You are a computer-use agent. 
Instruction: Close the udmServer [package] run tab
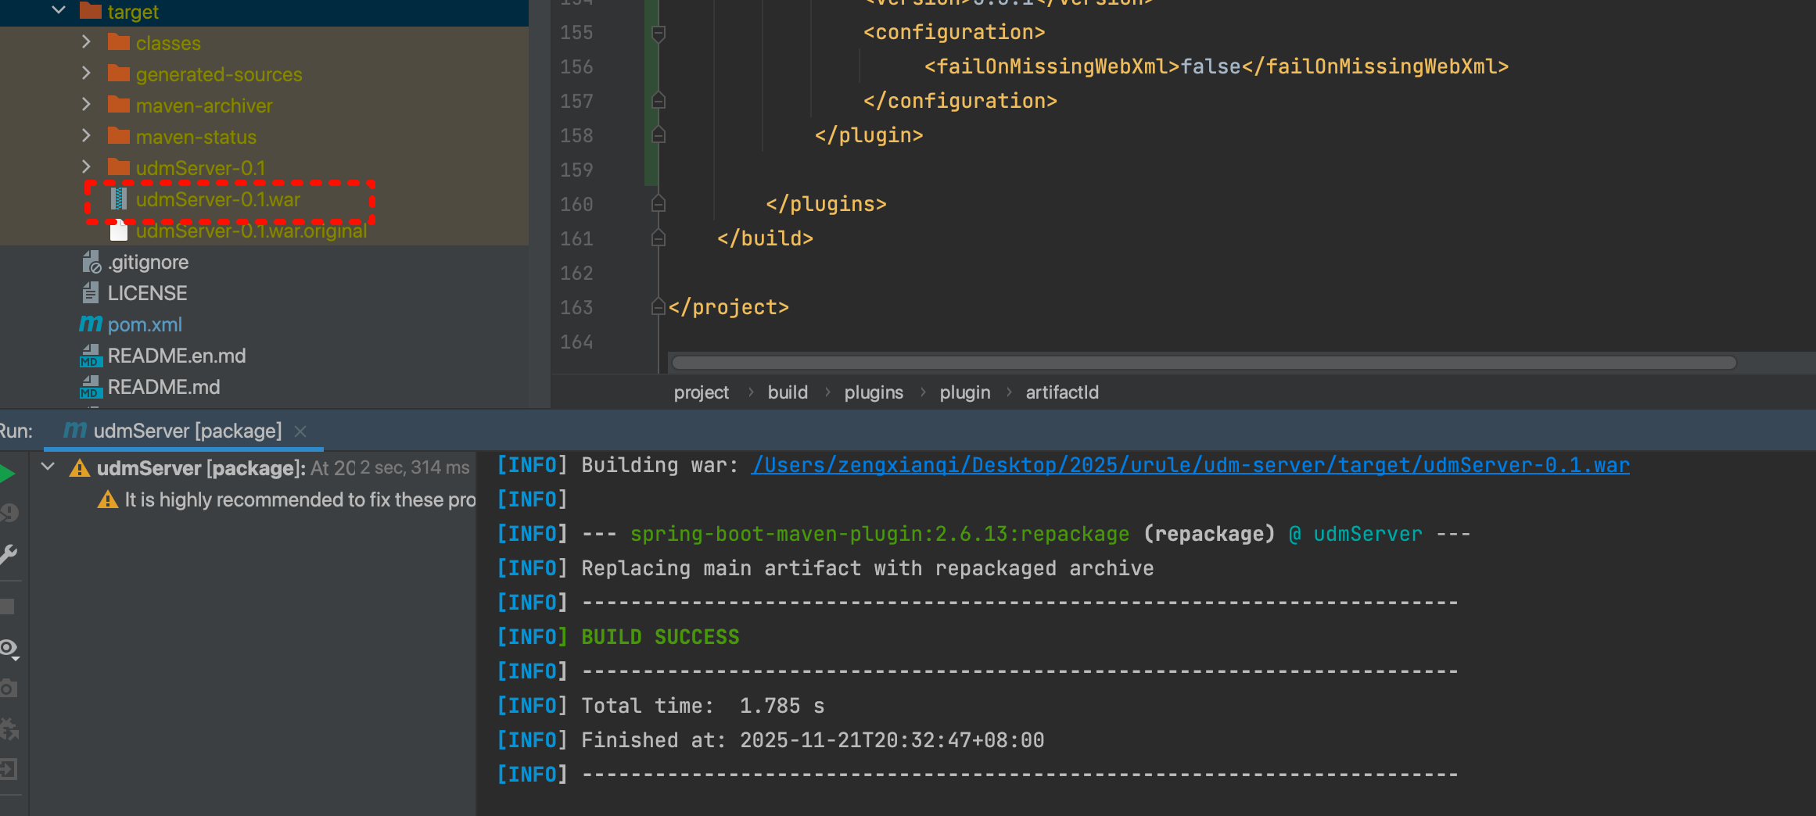[300, 431]
